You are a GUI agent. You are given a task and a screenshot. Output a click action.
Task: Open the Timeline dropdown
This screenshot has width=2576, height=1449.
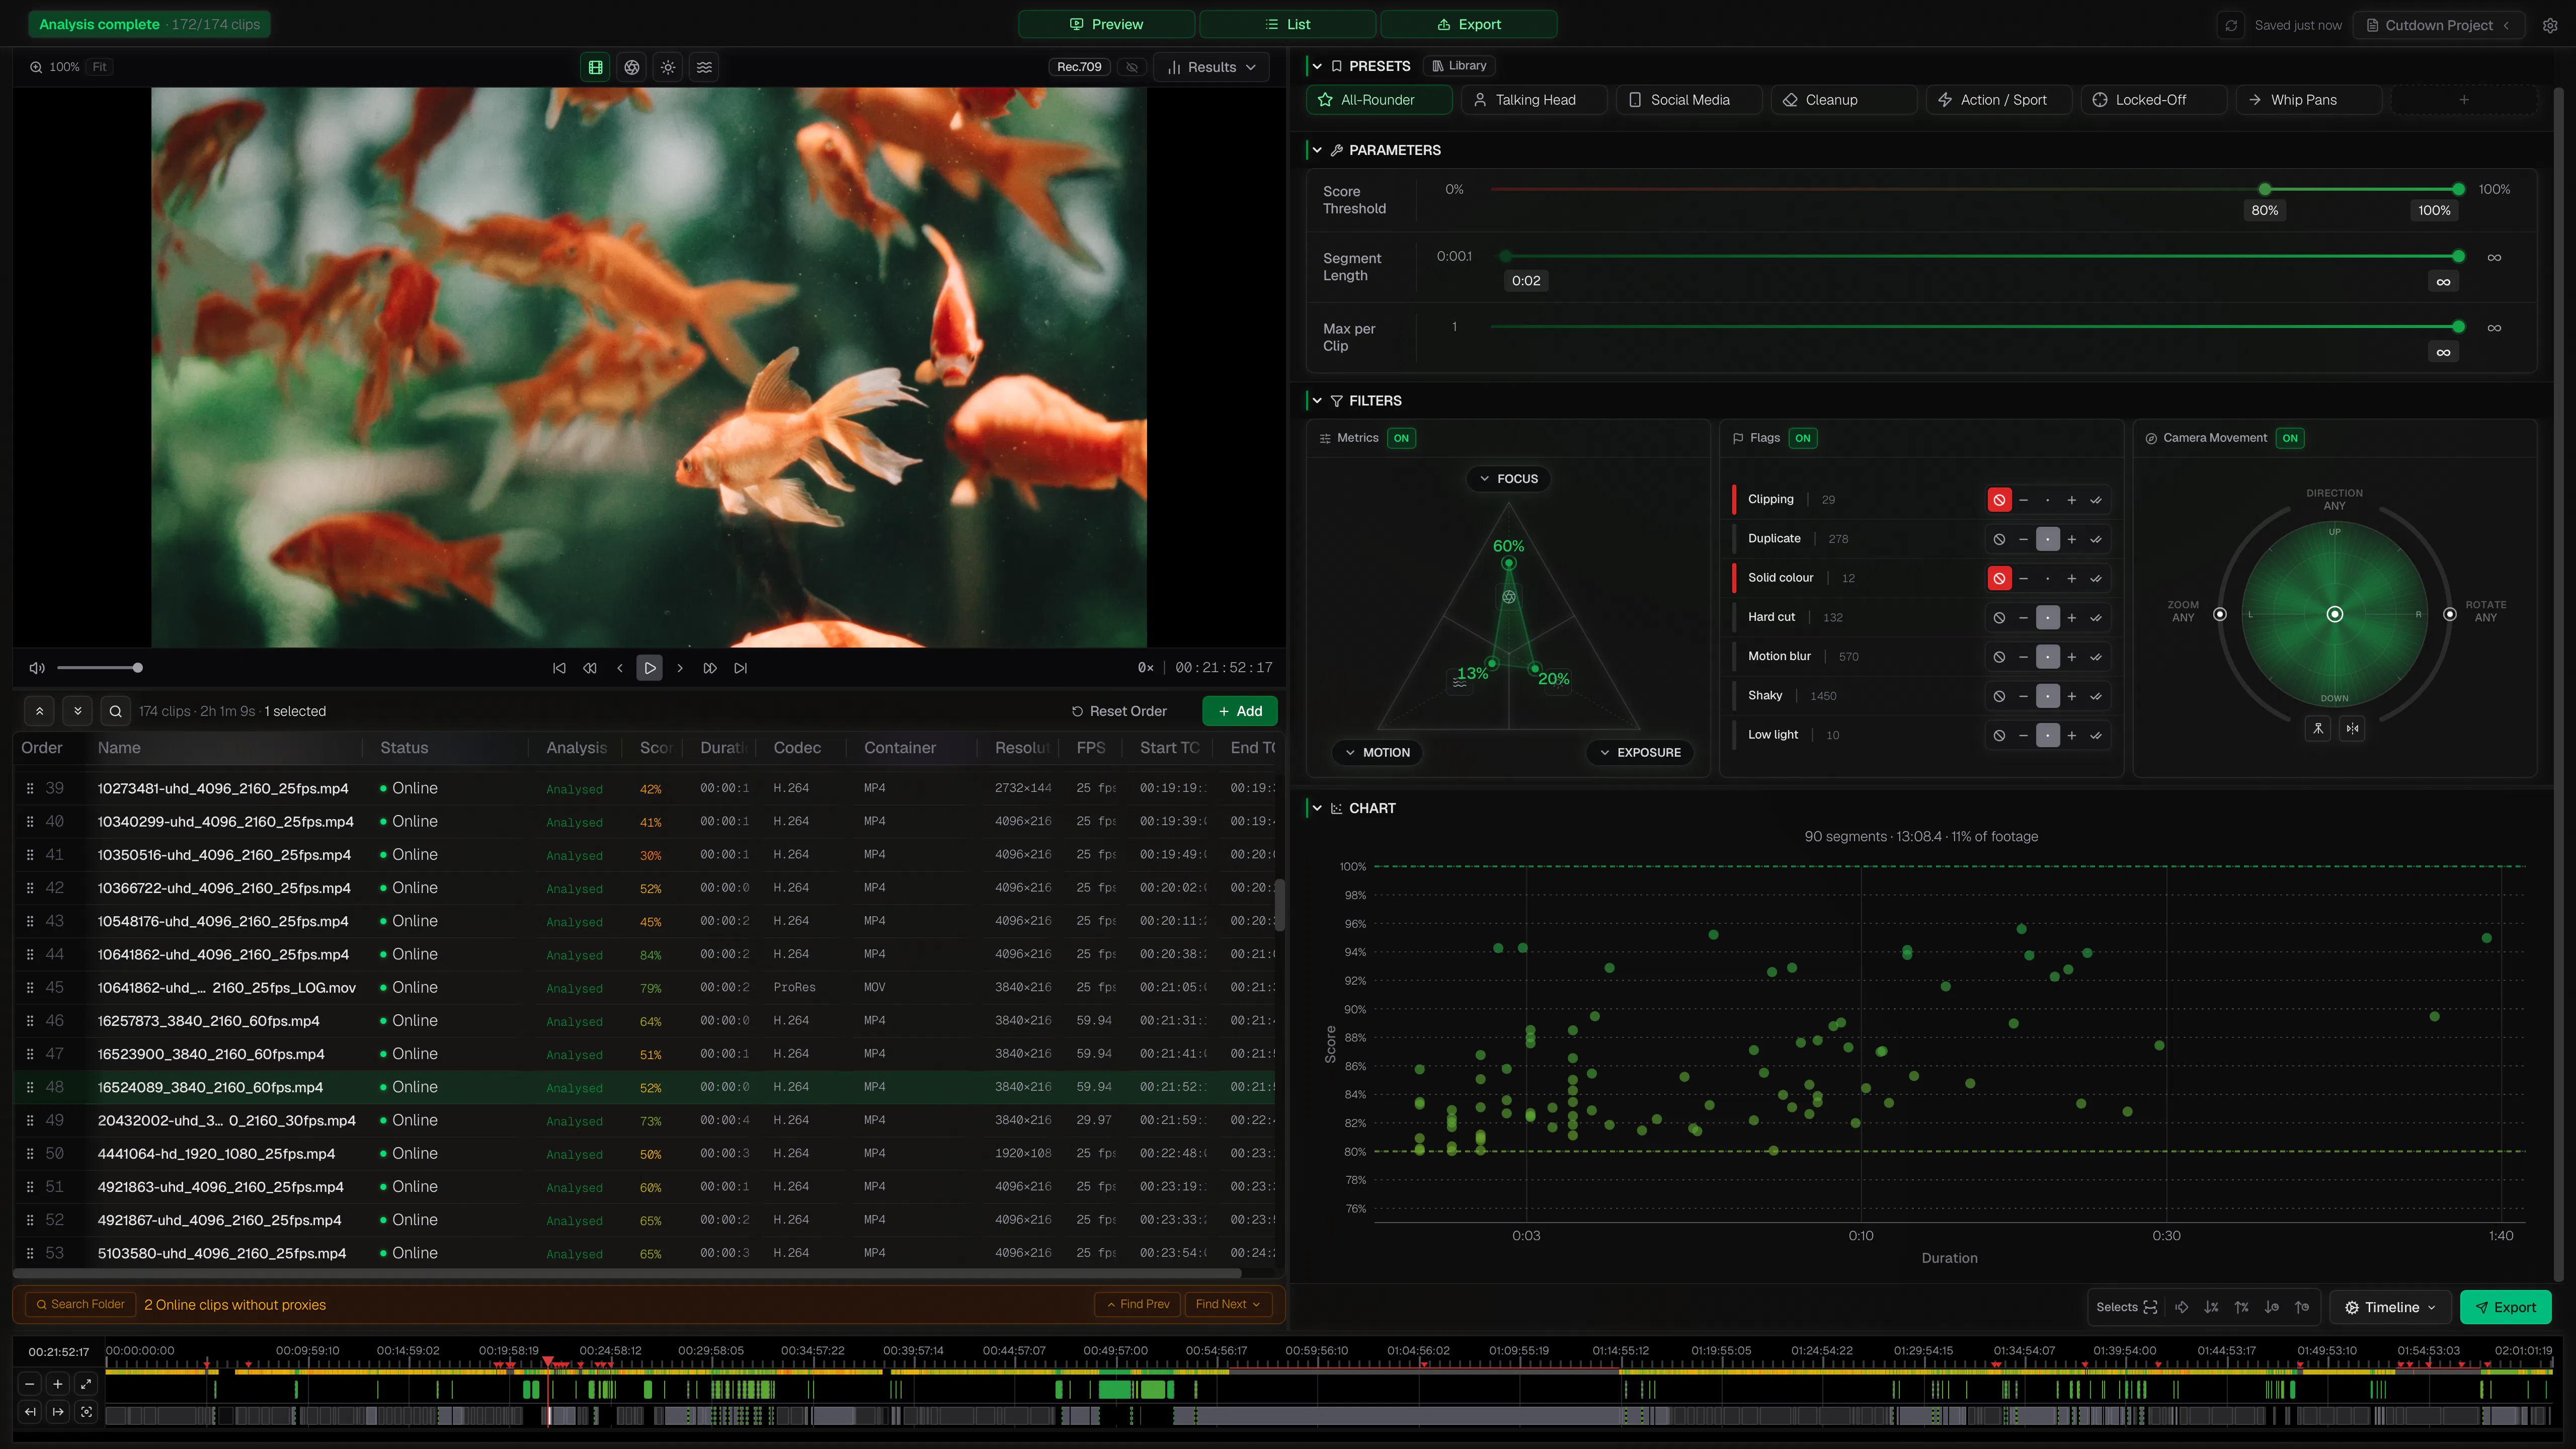[2390, 1307]
